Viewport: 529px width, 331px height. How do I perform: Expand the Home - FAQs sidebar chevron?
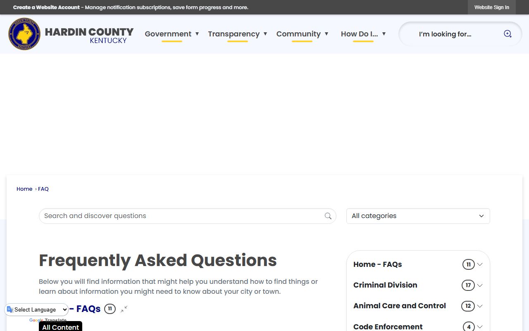tap(480, 264)
